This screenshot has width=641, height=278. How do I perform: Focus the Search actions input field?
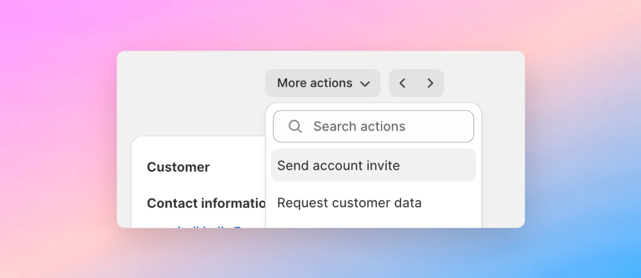373,126
